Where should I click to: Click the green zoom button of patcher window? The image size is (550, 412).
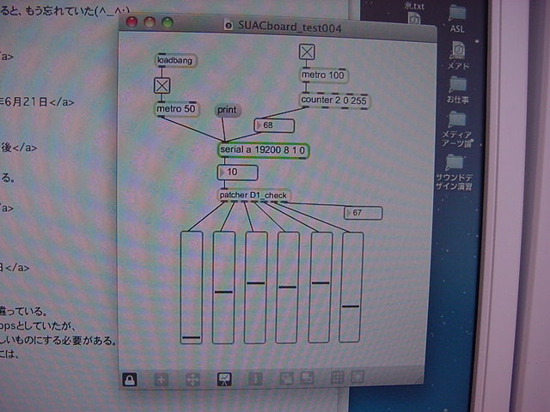(x=168, y=22)
